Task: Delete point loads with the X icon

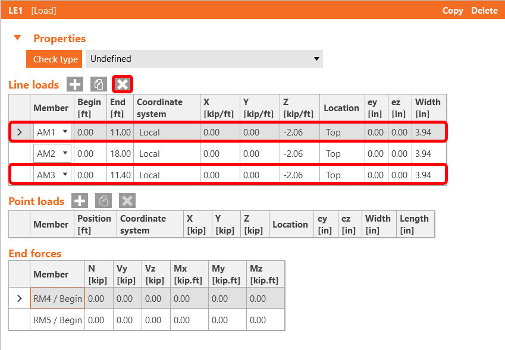Action: pyautogui.click(x=127, y=201)
